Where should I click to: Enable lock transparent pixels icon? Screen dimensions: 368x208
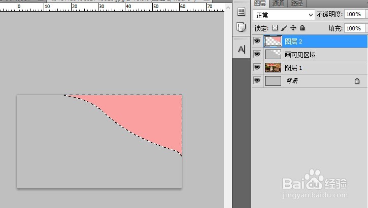[275, 28]
